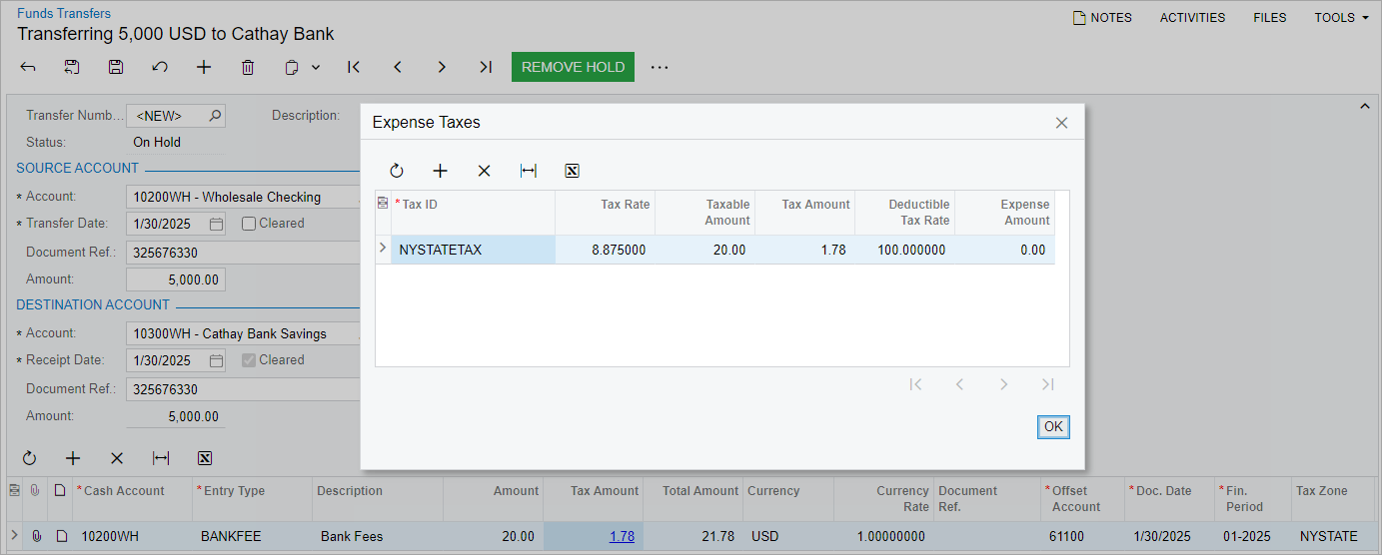Delete the transfer with trash icon
This screenshot has height=555, width=1382.
pyautogui.click(x=248, y=67)
